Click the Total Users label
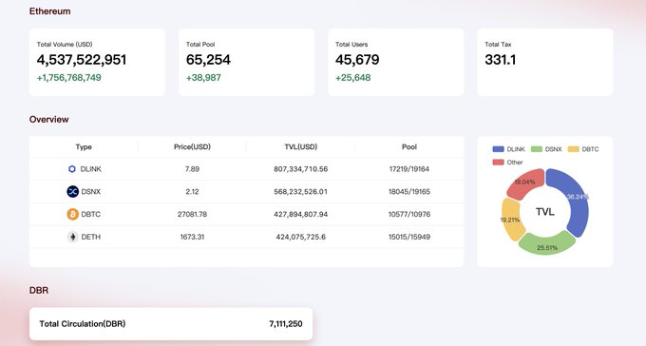The width and height of the screenshot is (646, 346). tap(351, 44)
